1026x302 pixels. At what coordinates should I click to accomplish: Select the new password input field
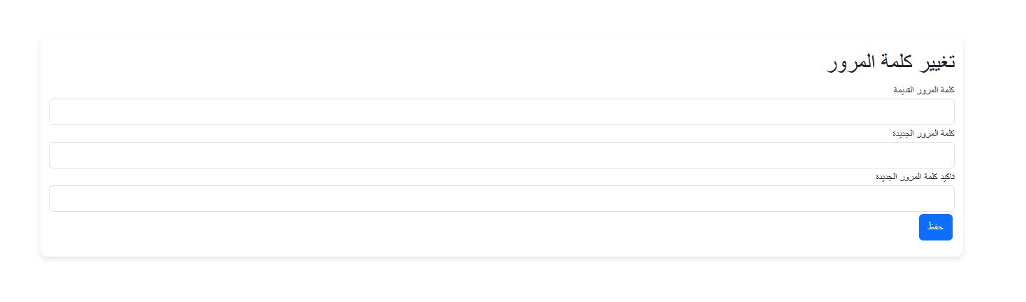coord(502,155)
